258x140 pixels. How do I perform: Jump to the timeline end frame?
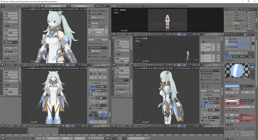[103, 138]
